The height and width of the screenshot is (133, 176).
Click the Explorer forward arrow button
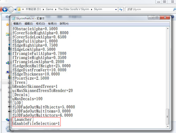(11, 10)
